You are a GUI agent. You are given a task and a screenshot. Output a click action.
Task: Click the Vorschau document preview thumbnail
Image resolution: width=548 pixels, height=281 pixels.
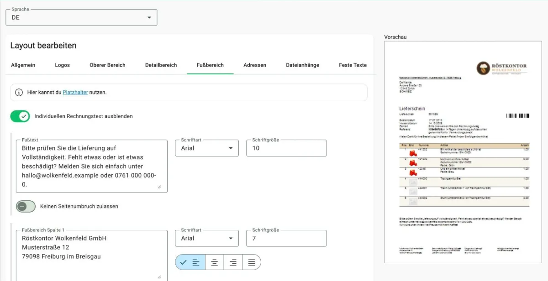(x=461, y=152)
